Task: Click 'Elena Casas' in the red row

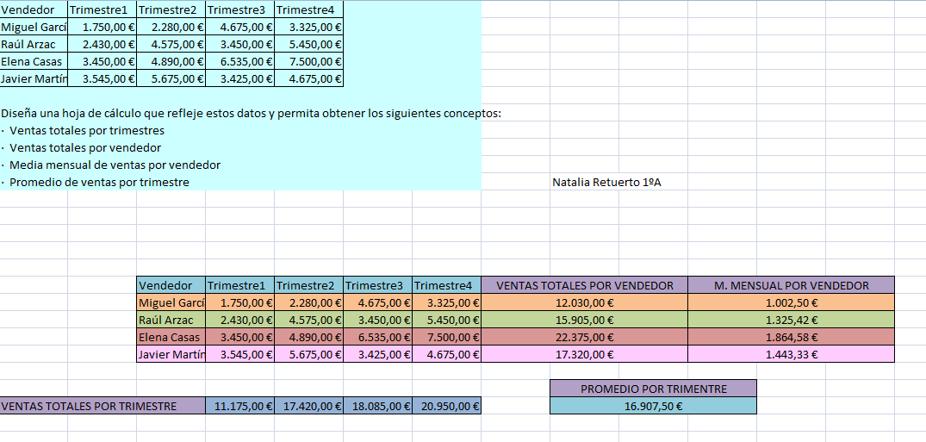Action: point(171,338)
